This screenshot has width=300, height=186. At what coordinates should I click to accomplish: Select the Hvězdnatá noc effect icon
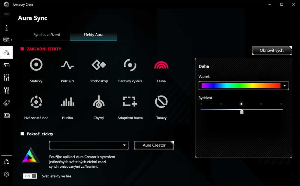pyautogui.click(x=36, y=102)
